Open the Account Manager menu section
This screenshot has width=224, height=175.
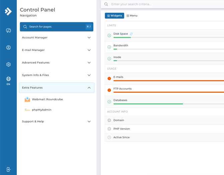pos(57,38)
